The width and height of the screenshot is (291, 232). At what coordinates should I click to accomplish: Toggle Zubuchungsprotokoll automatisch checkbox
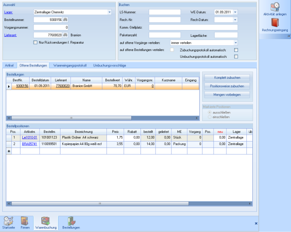click(x=236, y=50)
